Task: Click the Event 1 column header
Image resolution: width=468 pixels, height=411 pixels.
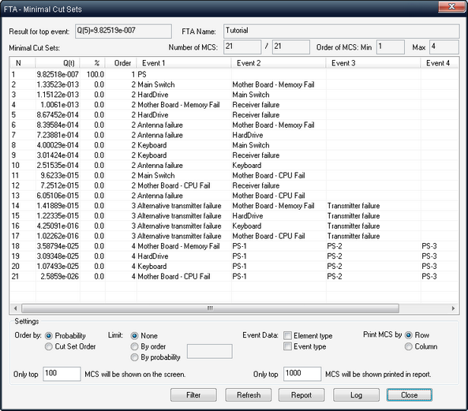Action: pos(184,63)
